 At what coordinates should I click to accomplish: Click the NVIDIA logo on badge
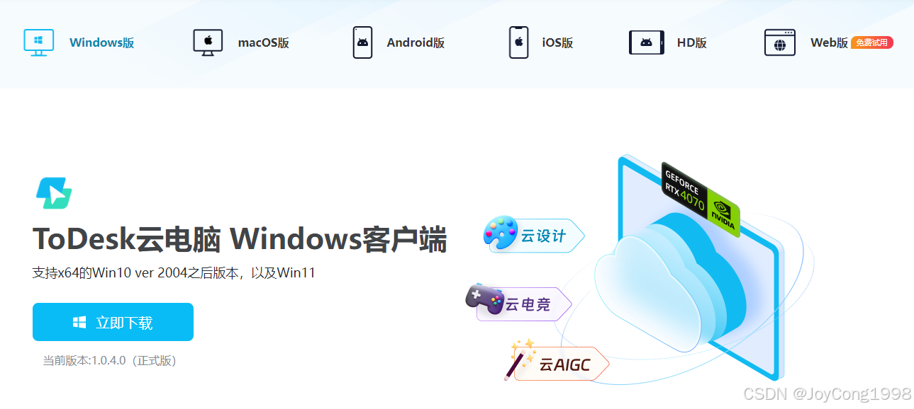723,214
